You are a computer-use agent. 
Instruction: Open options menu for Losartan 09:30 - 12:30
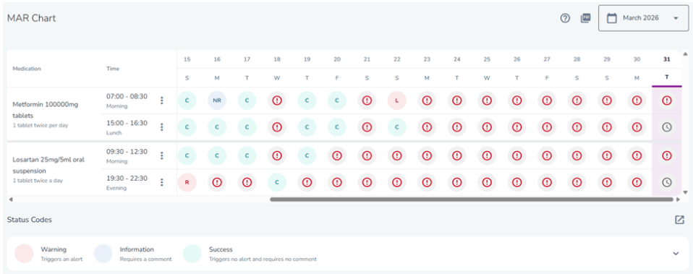162,155
